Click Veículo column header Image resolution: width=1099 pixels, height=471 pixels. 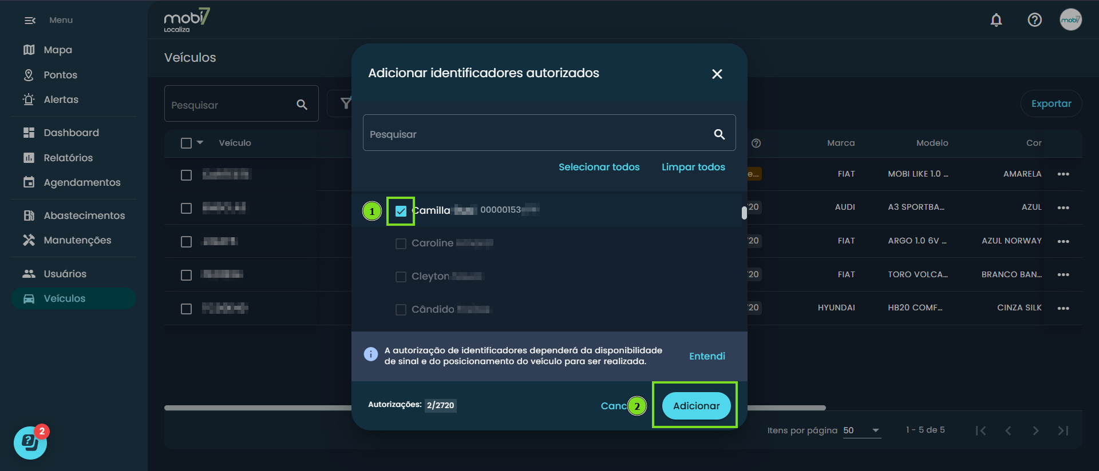click(x=235, y=143)
